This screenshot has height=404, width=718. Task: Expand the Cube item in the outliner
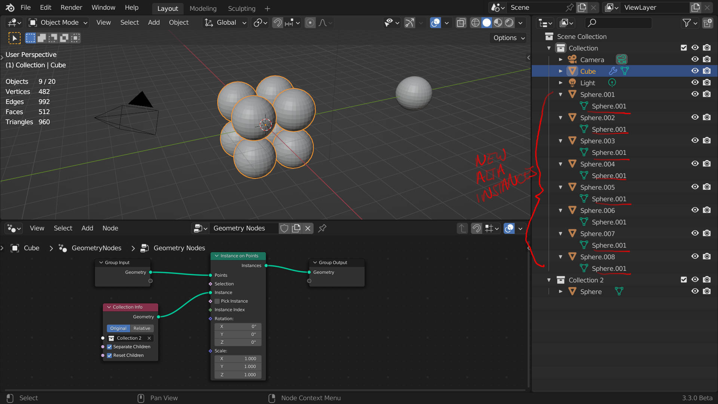tap(560, 71)
